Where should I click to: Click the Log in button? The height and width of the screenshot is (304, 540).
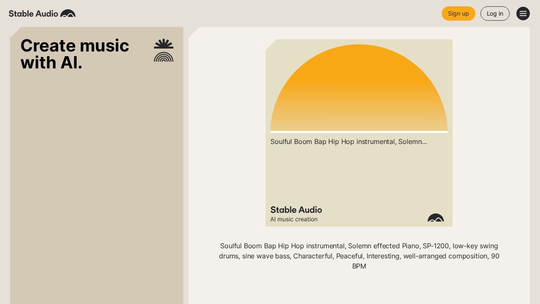(x=495, y=14)
